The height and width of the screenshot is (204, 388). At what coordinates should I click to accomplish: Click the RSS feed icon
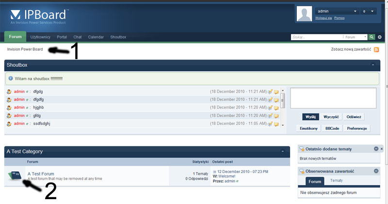376,49
